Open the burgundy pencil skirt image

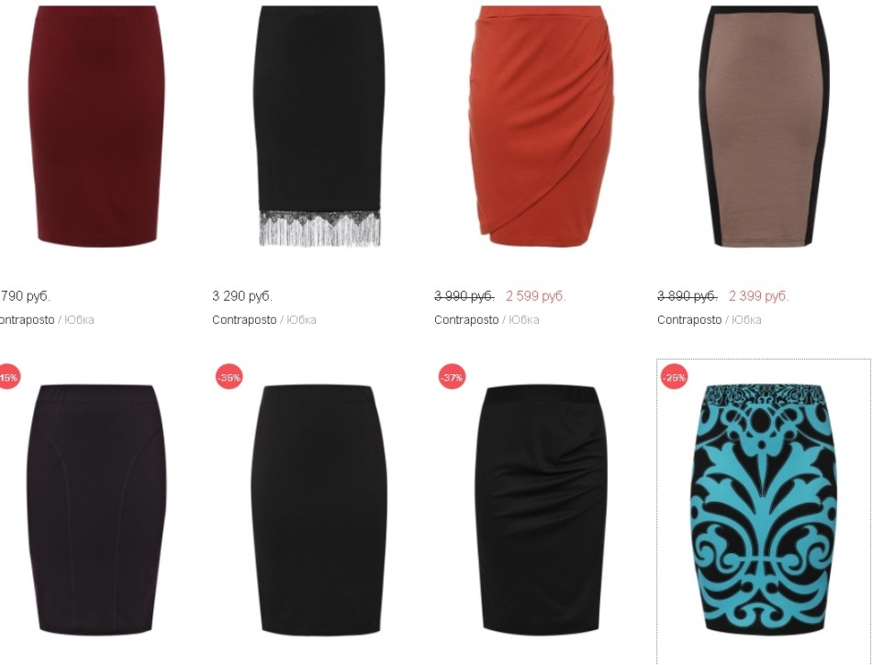coord(96,126)
